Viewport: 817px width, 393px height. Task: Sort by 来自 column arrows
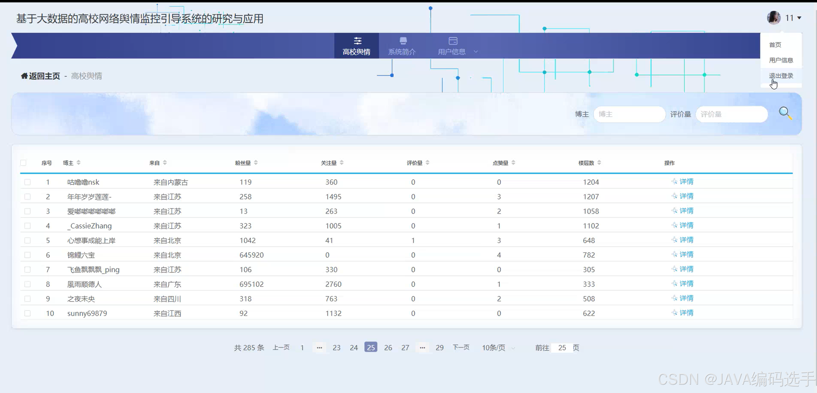point(165,163)
